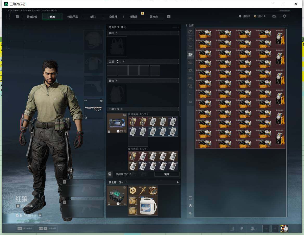Click the help icon beside 门禁卡包
This screenshot has width=304, height=235.
pyautogui.click(x=121, y=109)
